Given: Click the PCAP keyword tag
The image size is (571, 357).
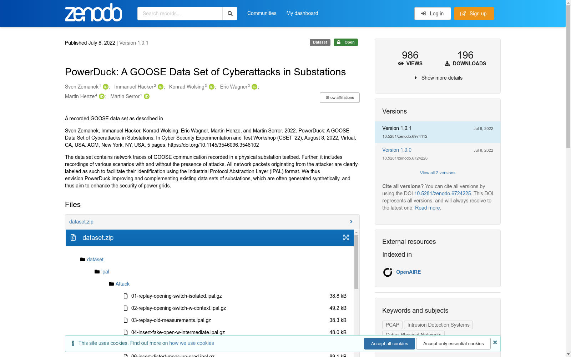Looking at the screenshot, I should tap(393, 325).
